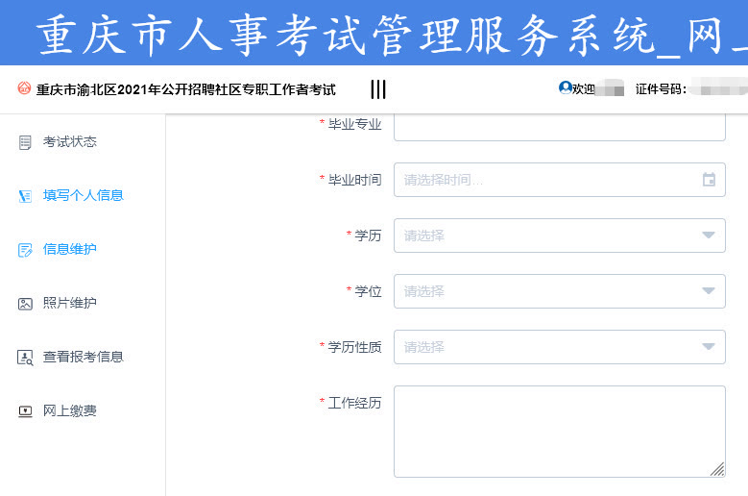
Task: Click the 网上缴费 payment icon
Action: coord(25,411)
